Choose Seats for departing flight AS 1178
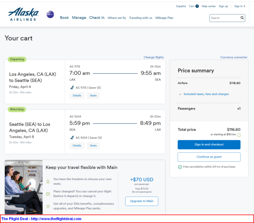 coord(93,95)
